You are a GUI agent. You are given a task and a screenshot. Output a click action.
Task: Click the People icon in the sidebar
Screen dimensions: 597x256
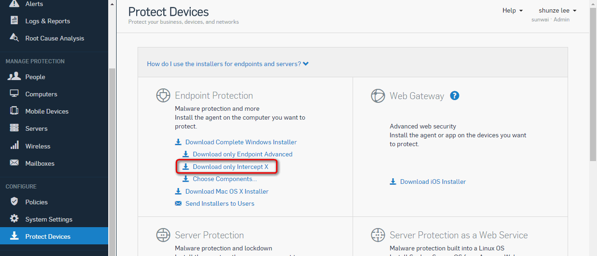14,76
